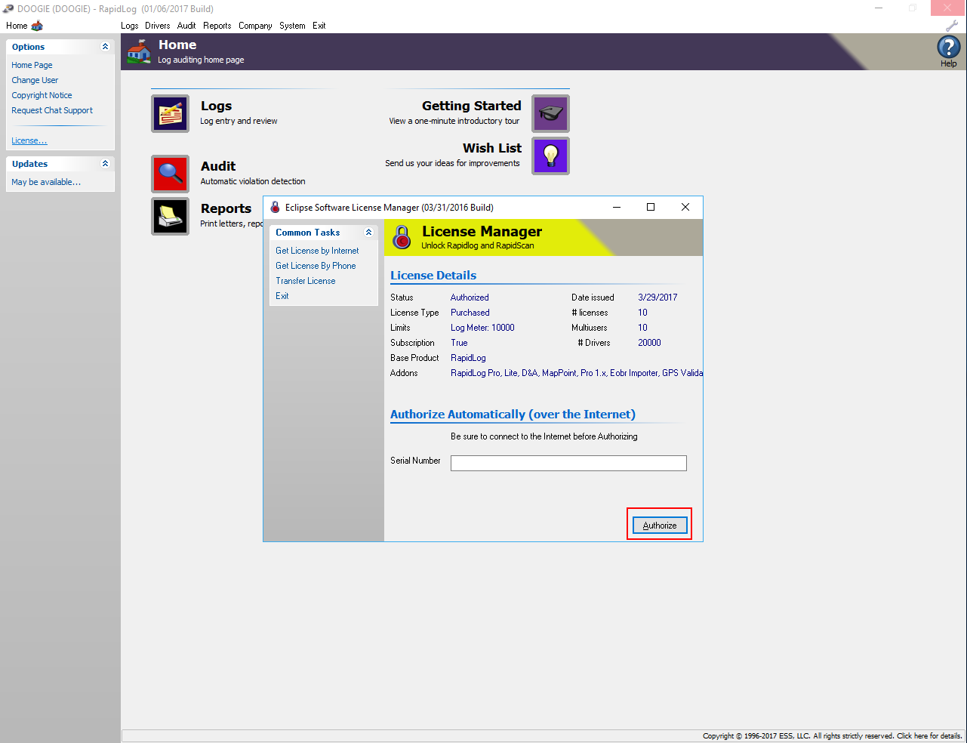The image size is (967, 743).
Task: Open Getting Started via graduation cap icon
Action: [x=550, y=113]
